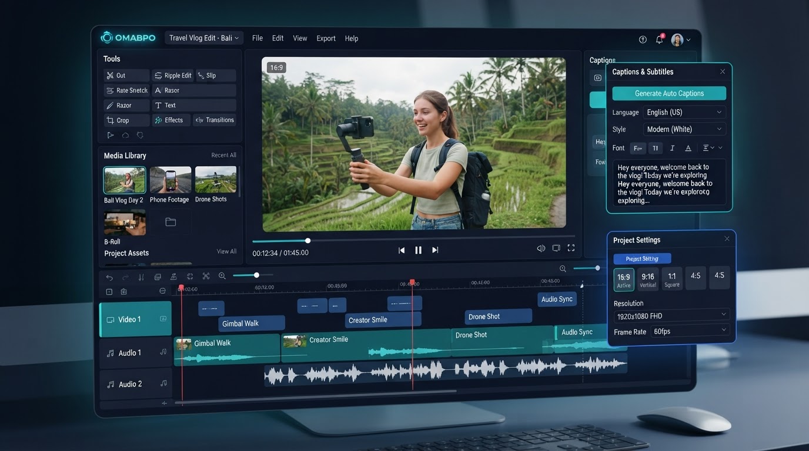Toggle the right-side note icon on Audio 1 track
This screenshot has height=451, width=809.
tap(163, 352)
